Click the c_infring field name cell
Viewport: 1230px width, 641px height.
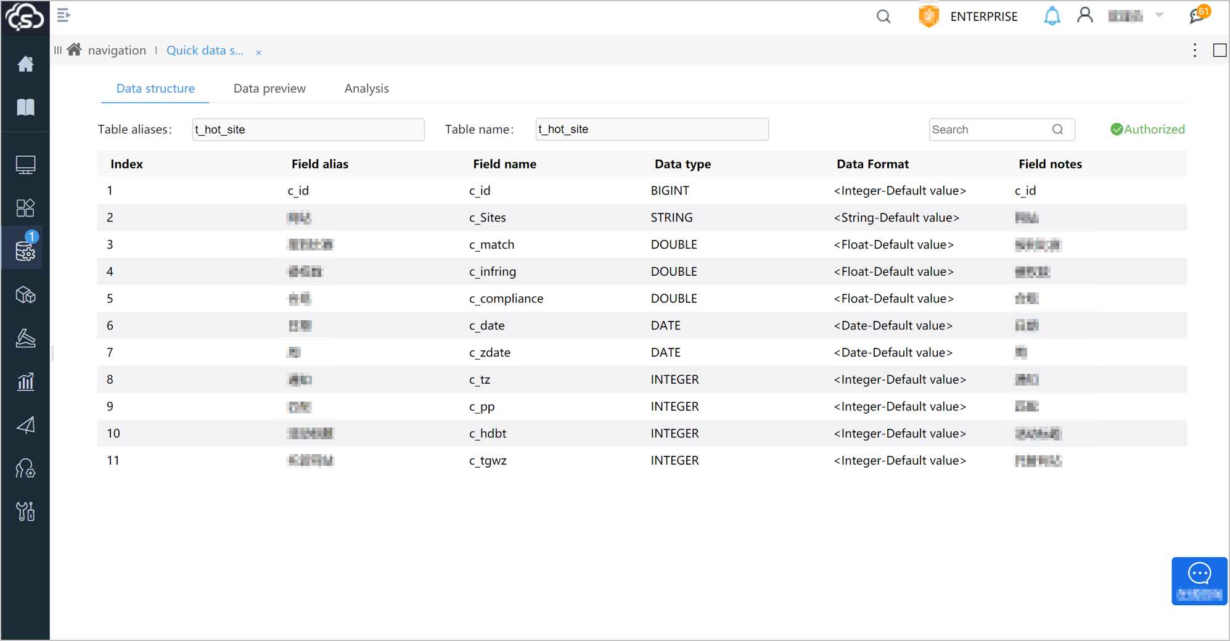coord(492,272)
